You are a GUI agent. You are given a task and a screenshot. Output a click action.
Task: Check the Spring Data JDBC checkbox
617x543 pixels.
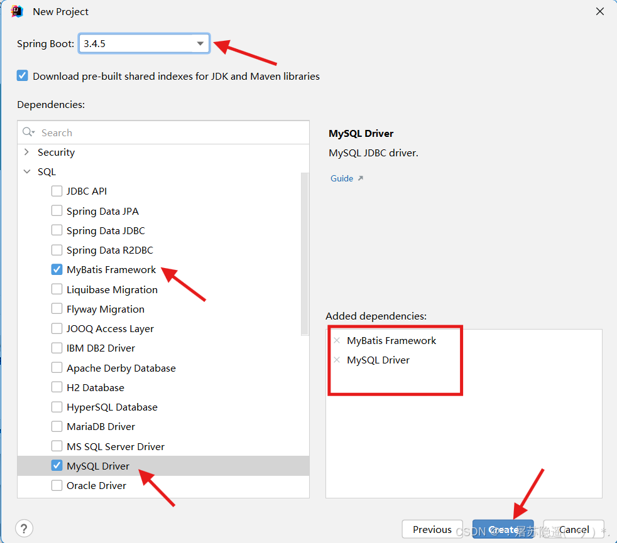pos(57,230)
